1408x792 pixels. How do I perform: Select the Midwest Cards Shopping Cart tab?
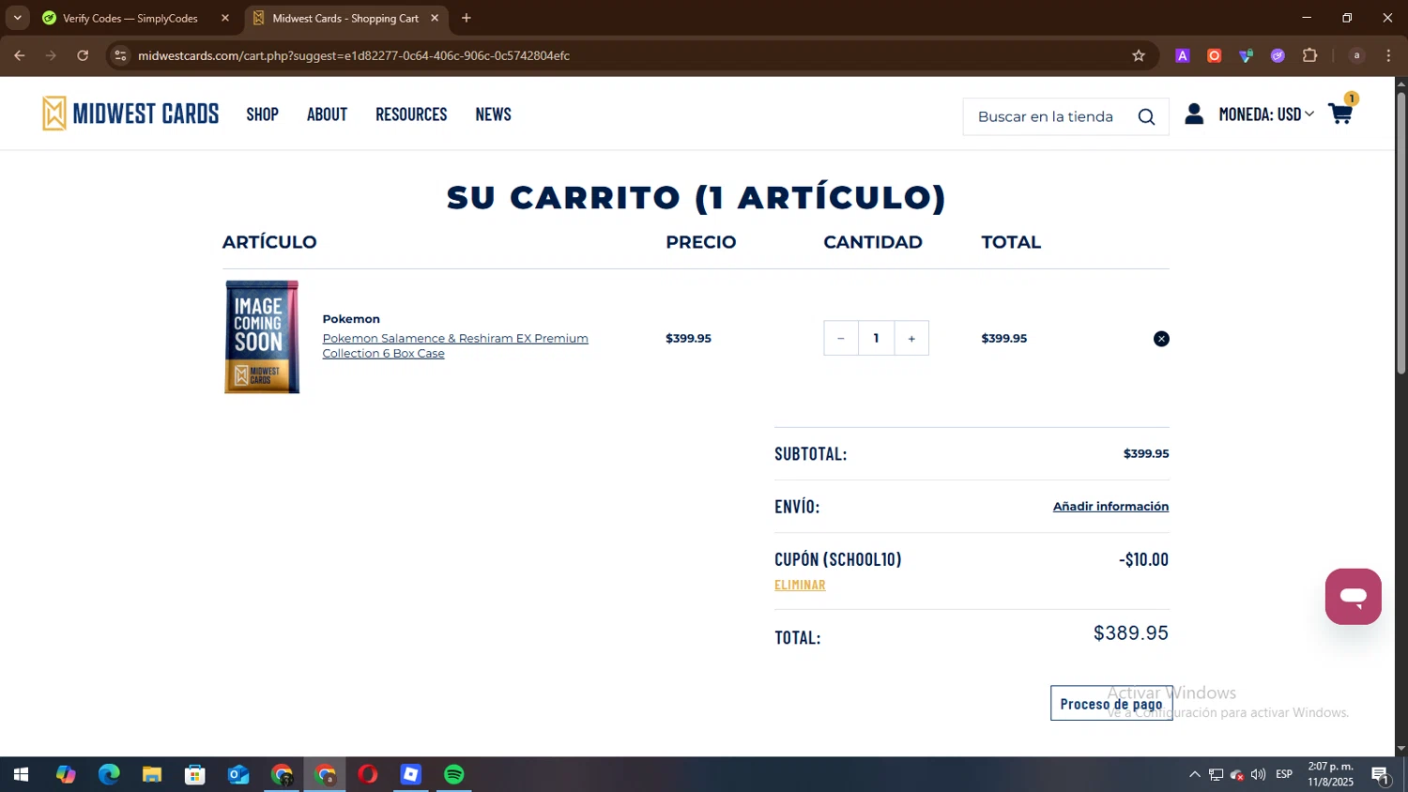[346, 18]
